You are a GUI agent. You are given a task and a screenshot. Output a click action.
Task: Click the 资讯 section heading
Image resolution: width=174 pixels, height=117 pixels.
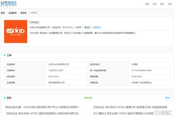coord(9,98)
